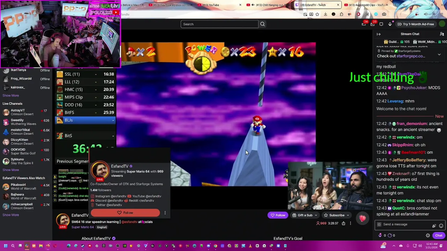Open OOKVOID Super Battle Golf channel
The height and width of the screenshot is (251, 447).
click(26, 151)
